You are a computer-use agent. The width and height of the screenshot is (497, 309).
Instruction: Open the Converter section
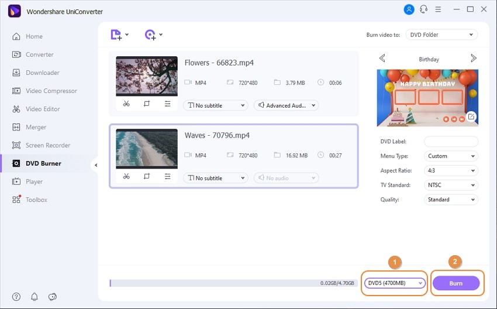tap(40, 54)
